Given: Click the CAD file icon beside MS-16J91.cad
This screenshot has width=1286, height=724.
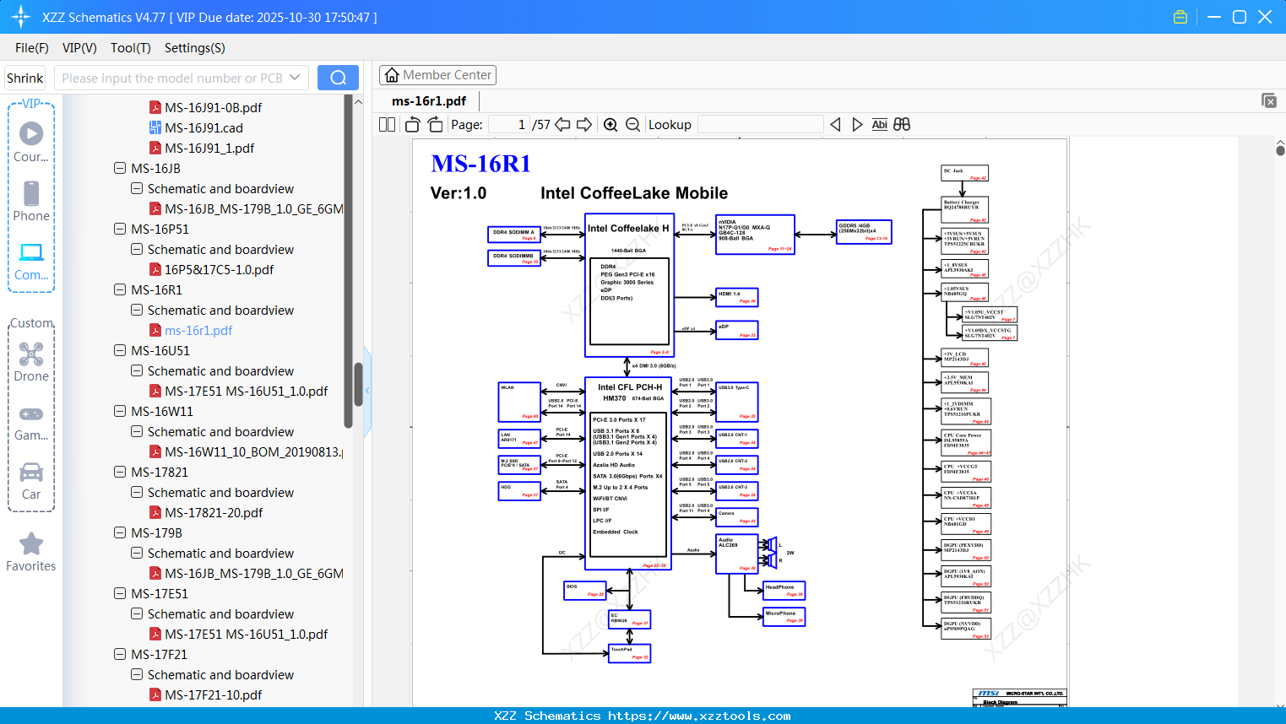Looking at the screenshot, I should coord(155,128).
